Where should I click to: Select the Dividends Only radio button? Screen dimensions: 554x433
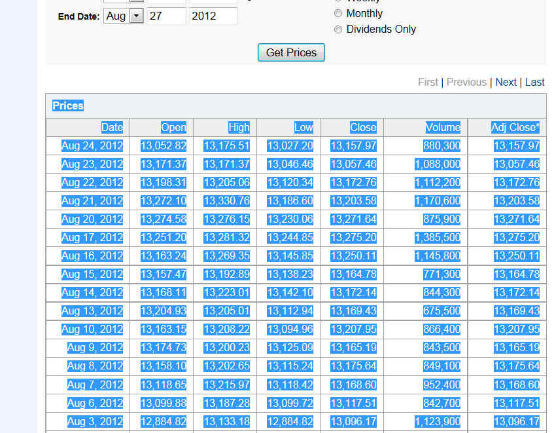tap(338, 29)
